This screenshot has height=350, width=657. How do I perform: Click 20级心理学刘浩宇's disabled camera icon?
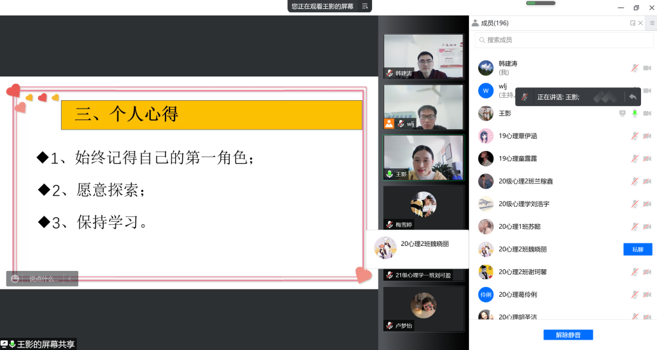tap(647, 204)
